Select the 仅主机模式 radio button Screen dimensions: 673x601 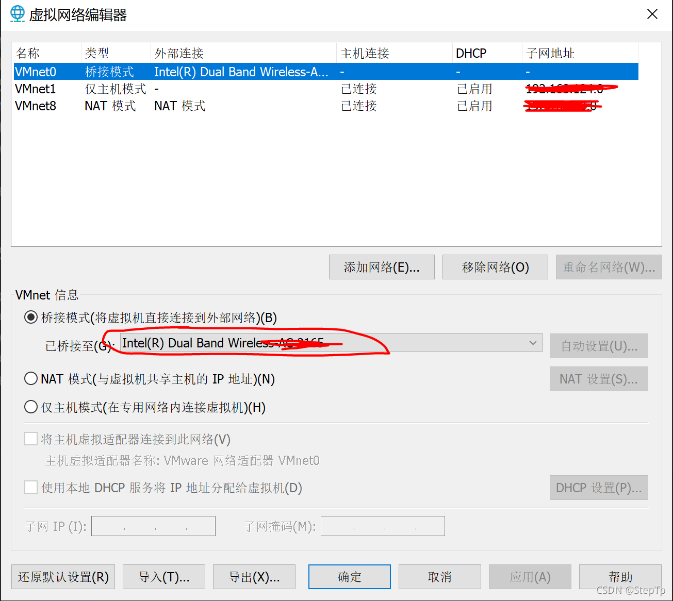click(31, 407)
